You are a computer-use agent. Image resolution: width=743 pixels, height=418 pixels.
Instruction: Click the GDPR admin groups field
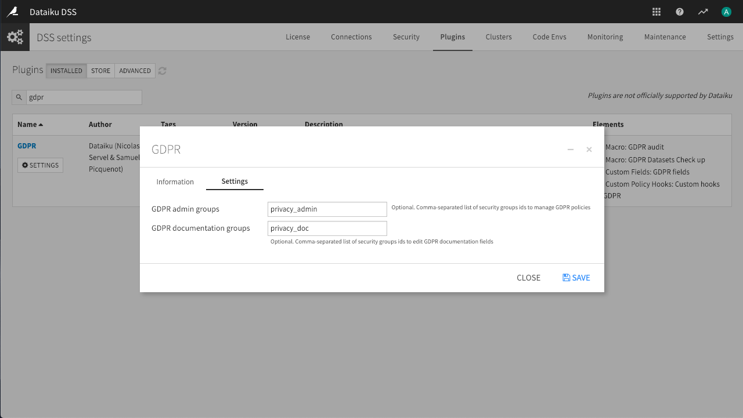[x=327, y=209]
